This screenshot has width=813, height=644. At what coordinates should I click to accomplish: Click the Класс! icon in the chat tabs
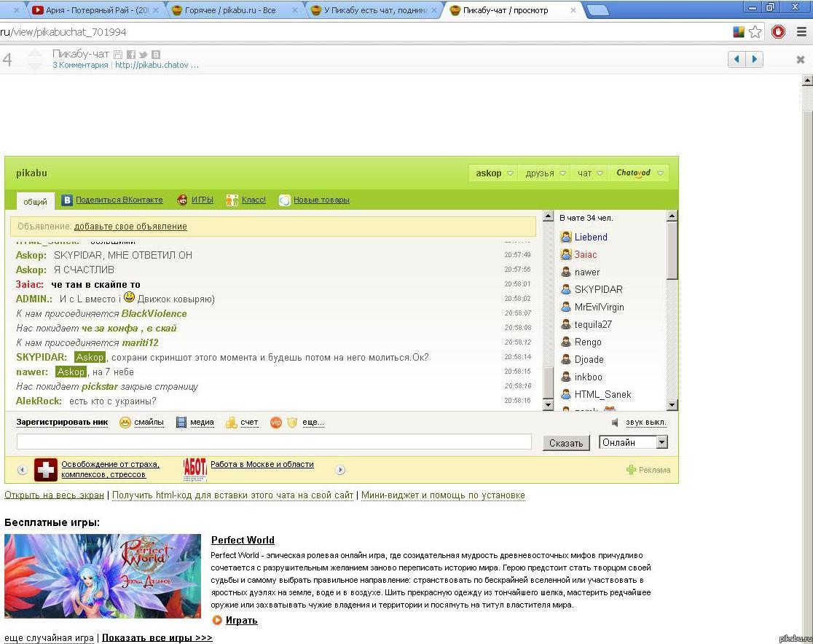(x=232, y=200)
